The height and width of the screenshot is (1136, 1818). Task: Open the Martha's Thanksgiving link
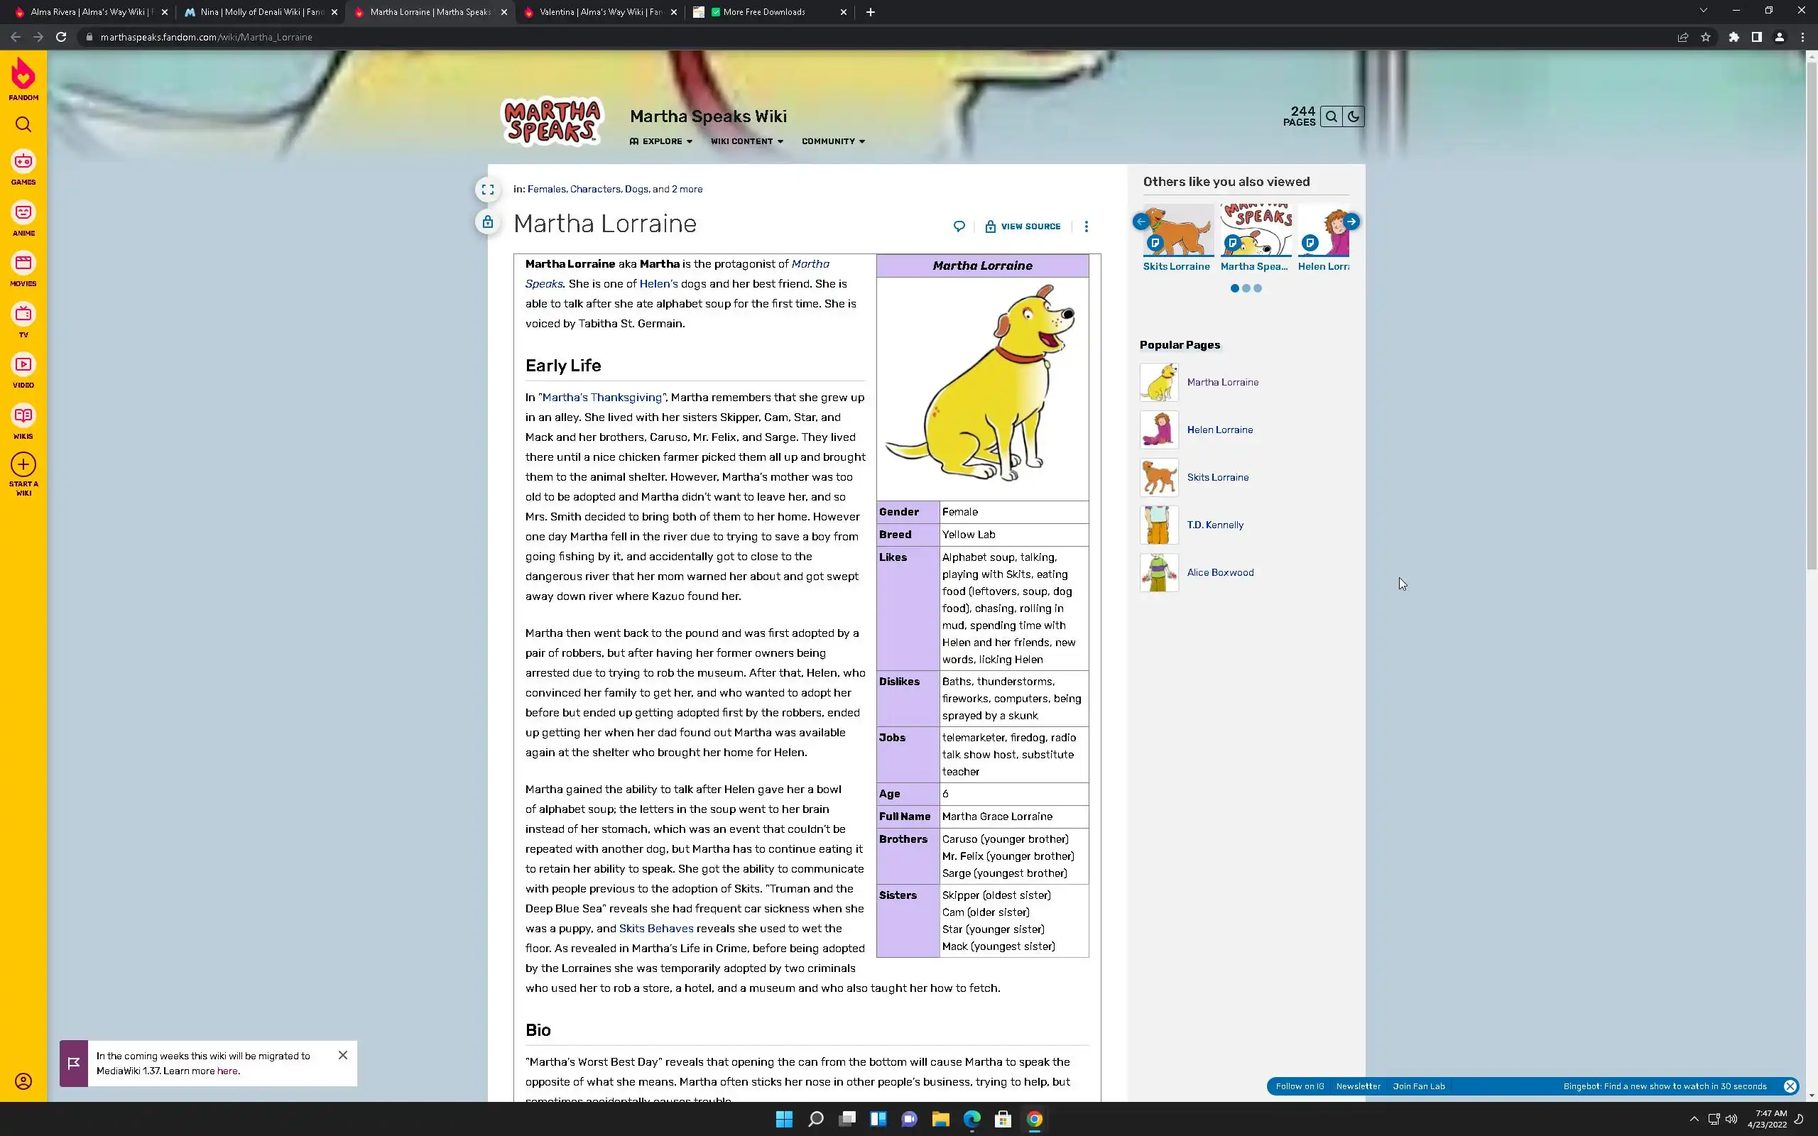click(x=602, y=398)
